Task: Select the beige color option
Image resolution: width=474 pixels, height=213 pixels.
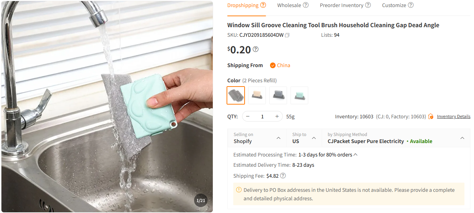Action: click(x=257, y=95)
